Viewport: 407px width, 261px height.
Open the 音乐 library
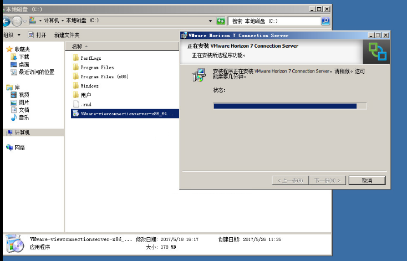click(24, 117)
